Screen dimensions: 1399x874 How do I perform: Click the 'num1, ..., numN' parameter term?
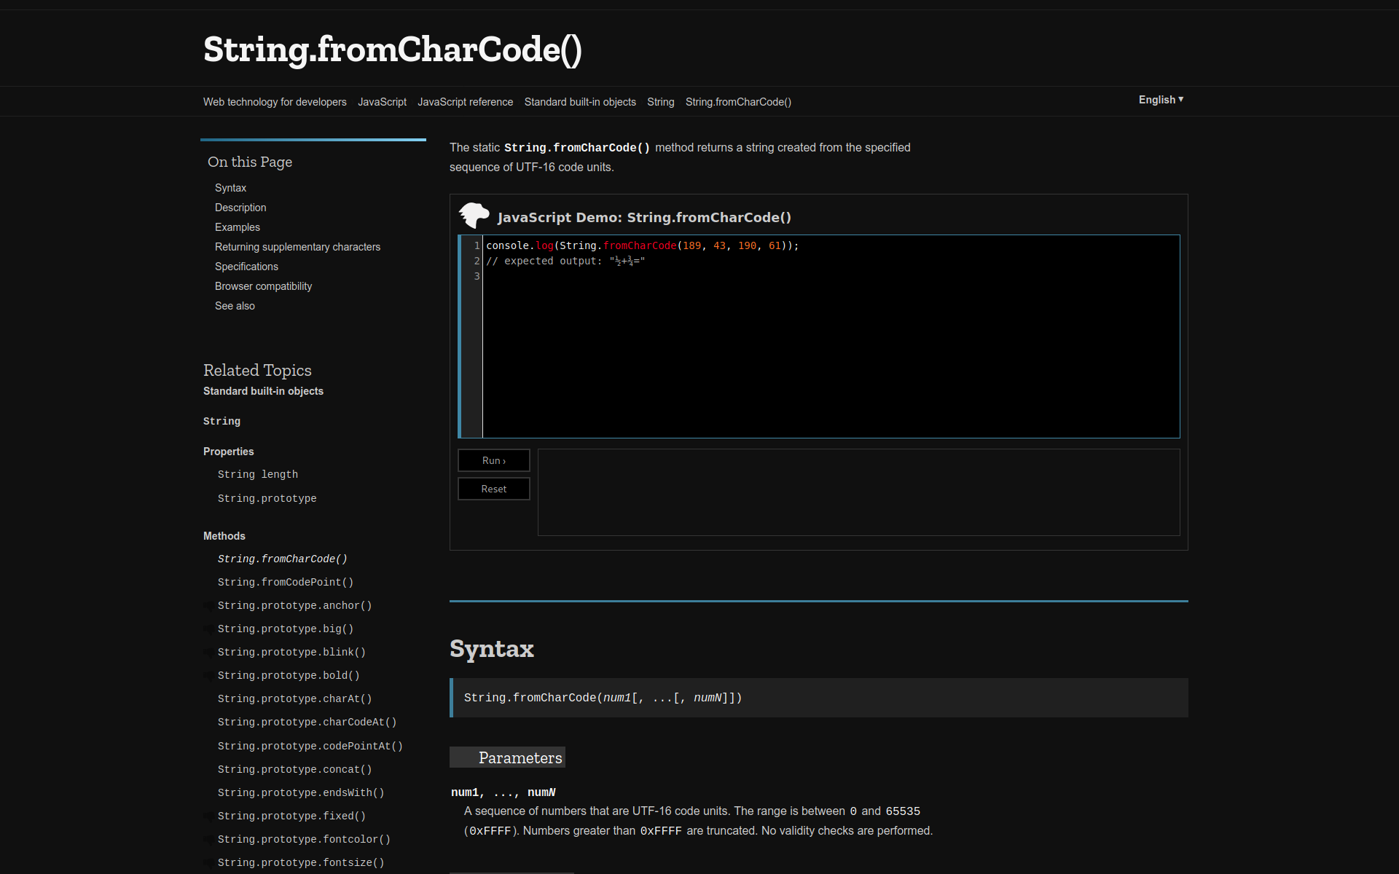[x=503, y=792]
